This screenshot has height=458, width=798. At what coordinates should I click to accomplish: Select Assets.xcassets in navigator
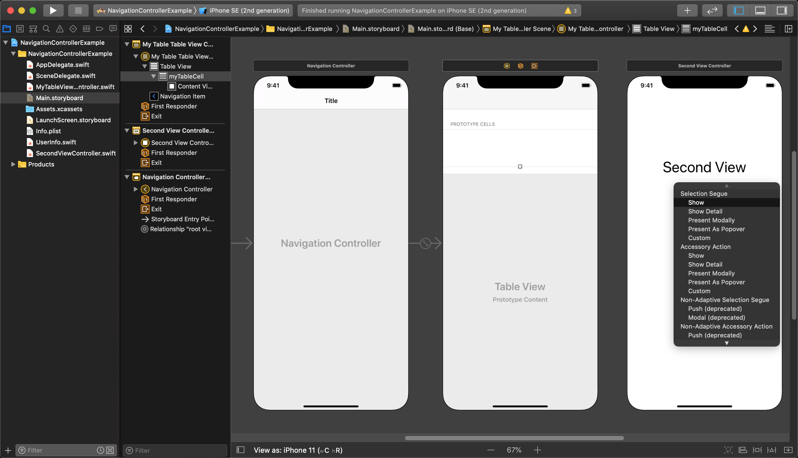click(x=59, y=109)
